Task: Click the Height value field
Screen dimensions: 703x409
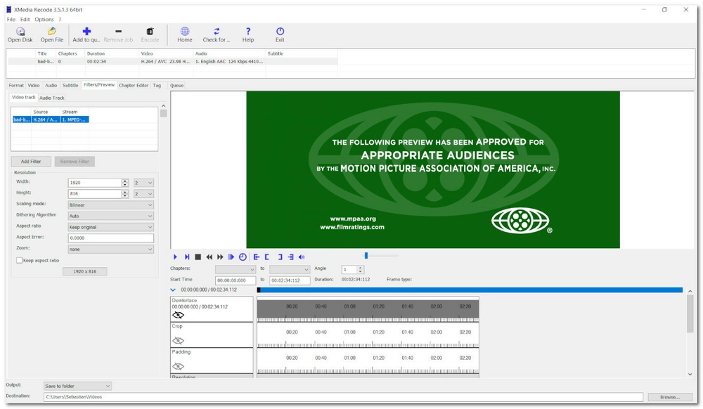Action: click(x=95, y=194)
